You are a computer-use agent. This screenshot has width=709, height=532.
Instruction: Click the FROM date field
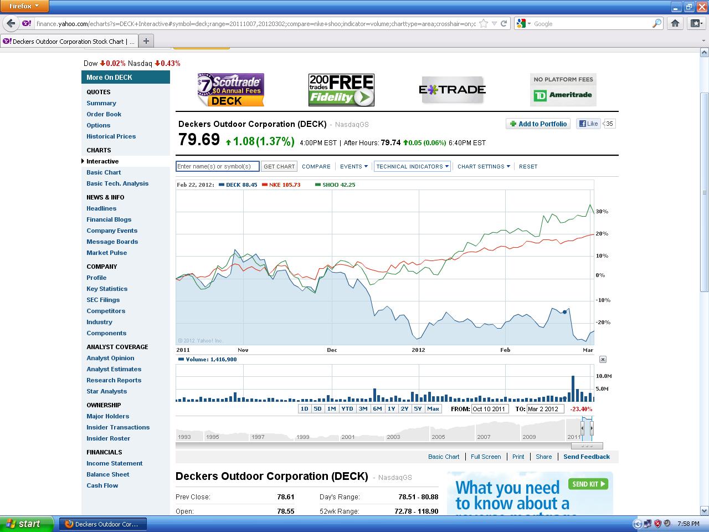(490, 409)
